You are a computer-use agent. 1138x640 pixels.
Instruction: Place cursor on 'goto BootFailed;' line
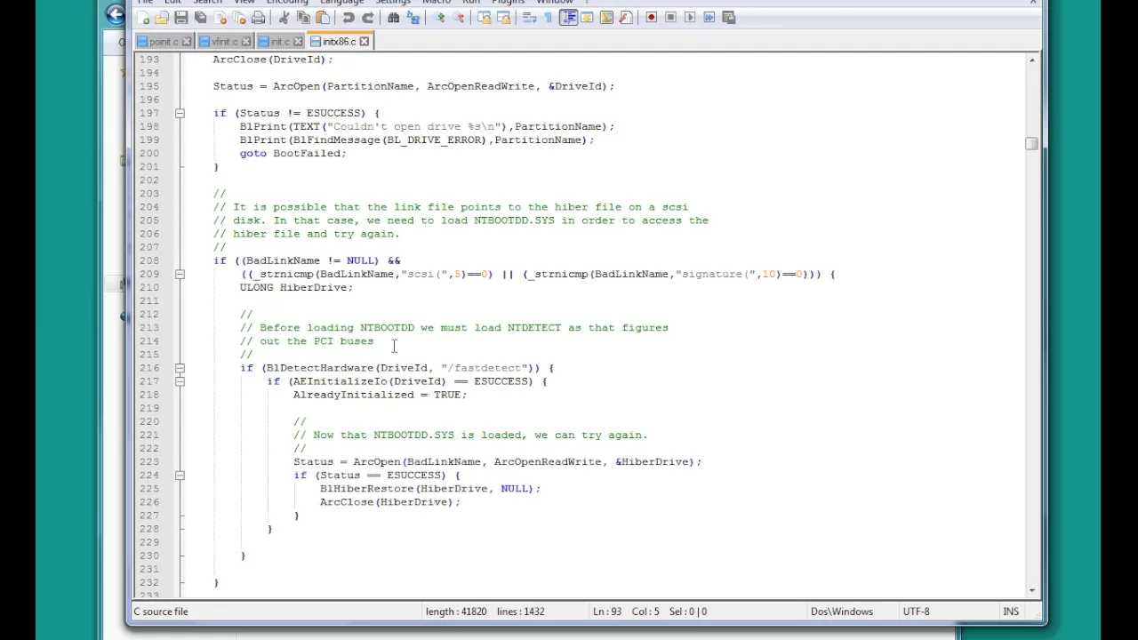[293, 153]
